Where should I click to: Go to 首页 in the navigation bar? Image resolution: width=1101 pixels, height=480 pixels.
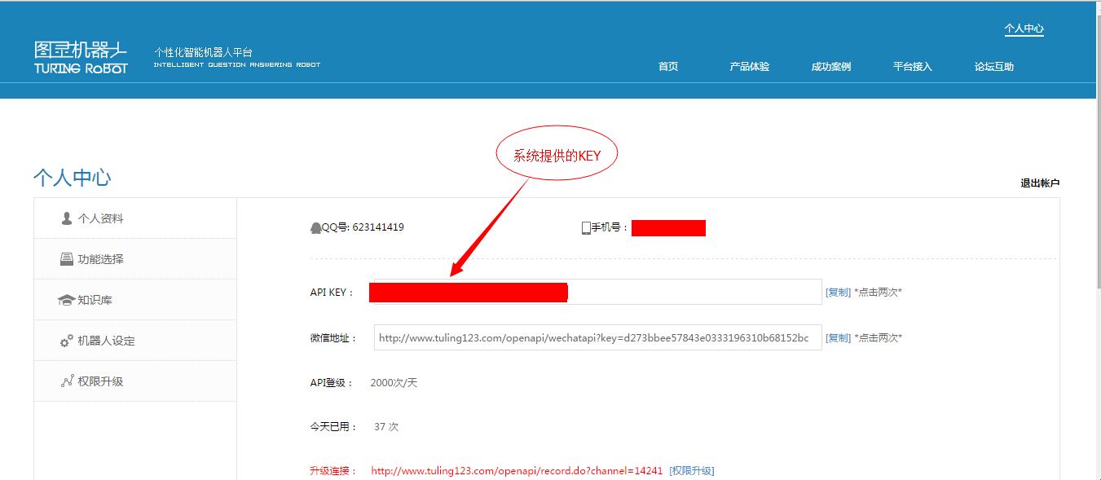pos(668,67)
